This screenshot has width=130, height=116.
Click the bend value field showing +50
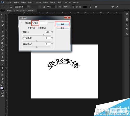click(x=48, y=32)
